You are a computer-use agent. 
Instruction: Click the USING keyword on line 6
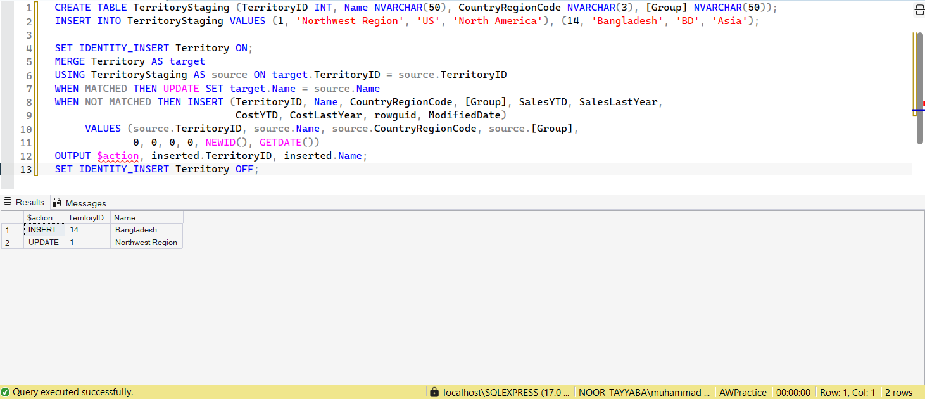[70, 75]
